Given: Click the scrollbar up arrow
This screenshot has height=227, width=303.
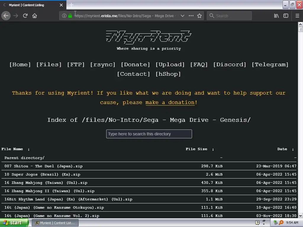Looking at the screenshot, I should click(301, 24).
